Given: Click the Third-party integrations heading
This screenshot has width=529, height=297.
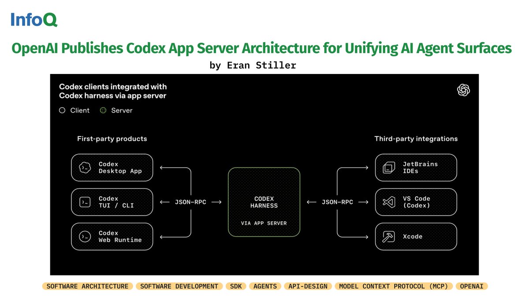Looking at the screenshot, I should coord(416,139).
